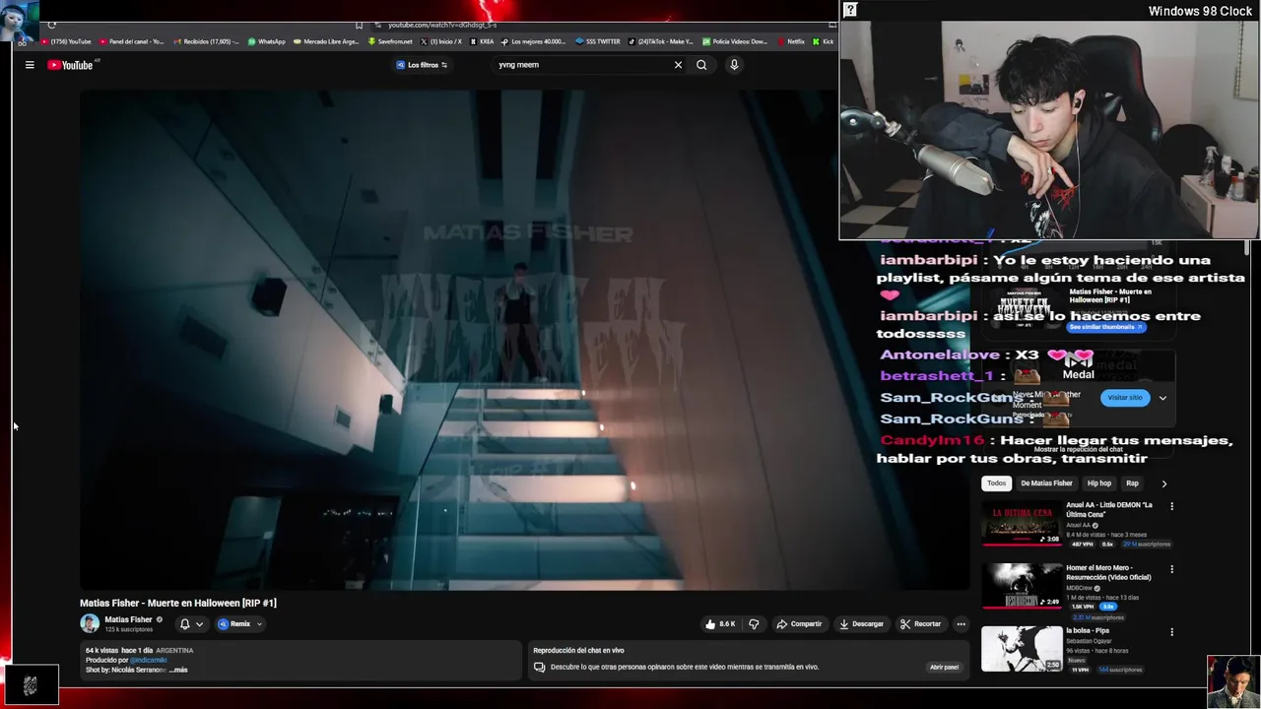Open the "Anuel AA - Little DEMON" title
Viewport: 1261px width, 709px height.
[x=1109, y=509]
